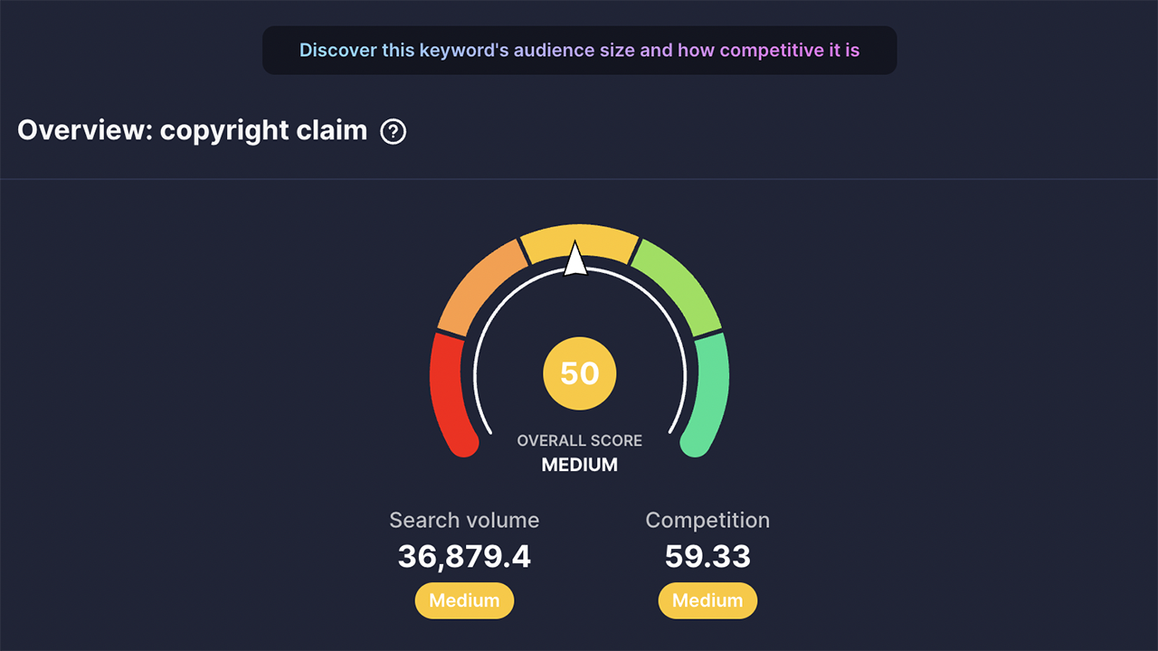Click the red gauge segment
Image resolution: width=1158 pixels, height=651 pixels.
coord(446,389)
